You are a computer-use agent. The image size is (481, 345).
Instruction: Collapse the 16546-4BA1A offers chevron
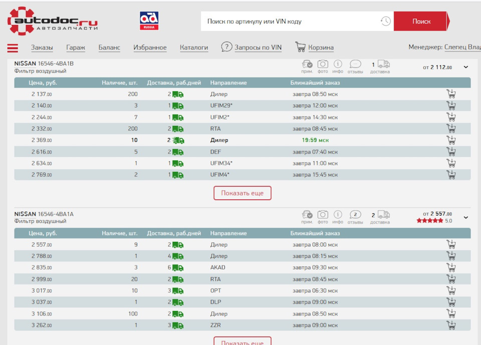click(x=465, y=217)
